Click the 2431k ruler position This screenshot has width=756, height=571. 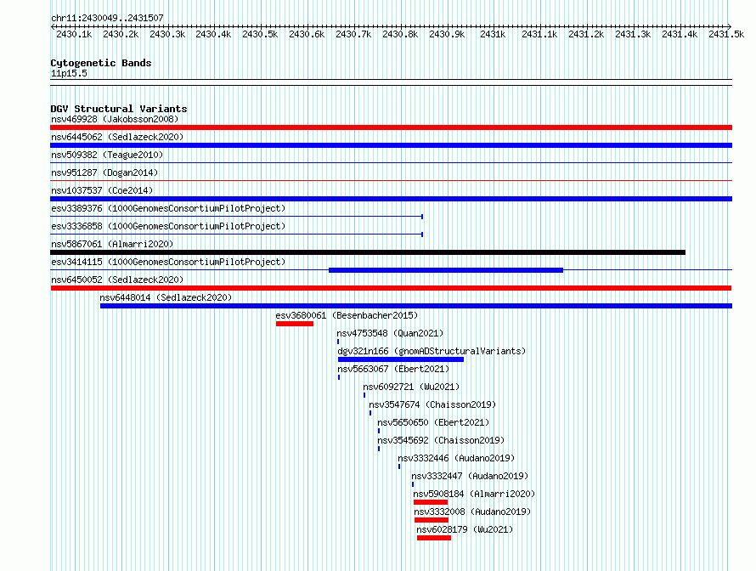[x=493, y=34]
